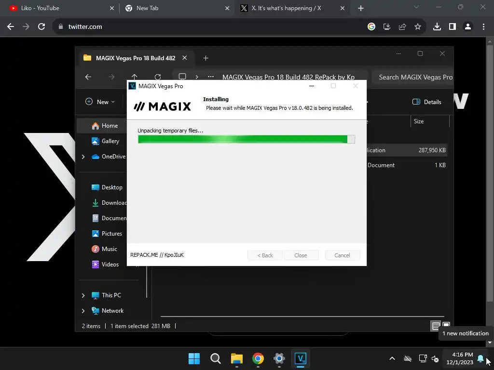494x370 pixels.
Task: Expand OneDrive tree chevron
Action: tap(83, 157)
